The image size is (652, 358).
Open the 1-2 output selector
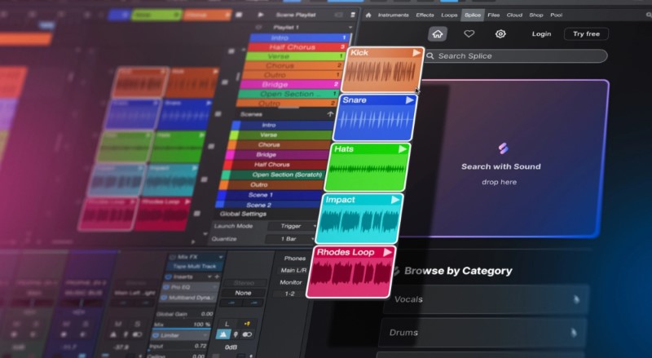(x=290, y=294)
